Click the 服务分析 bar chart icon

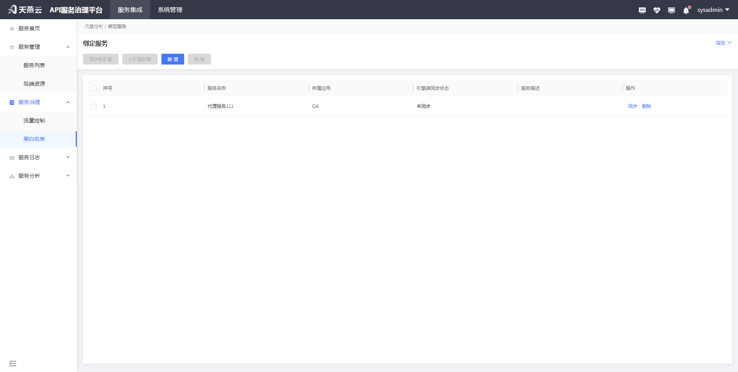[x=12, y=176]
